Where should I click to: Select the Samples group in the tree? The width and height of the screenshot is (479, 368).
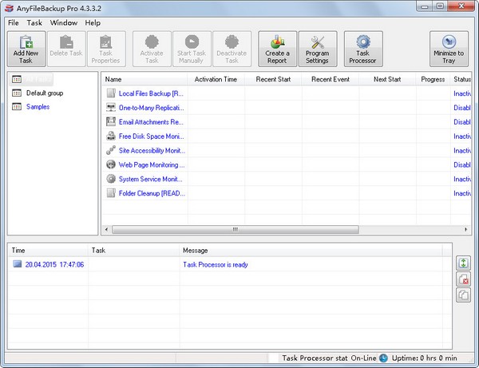tap(38, 107)
